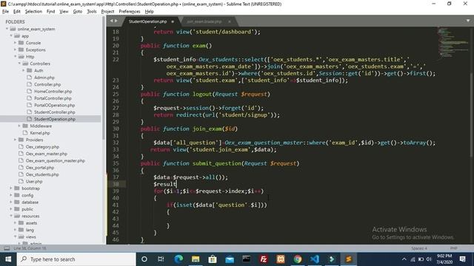
Task: Open the Selection menu
Action: click(x=33, y=12)
